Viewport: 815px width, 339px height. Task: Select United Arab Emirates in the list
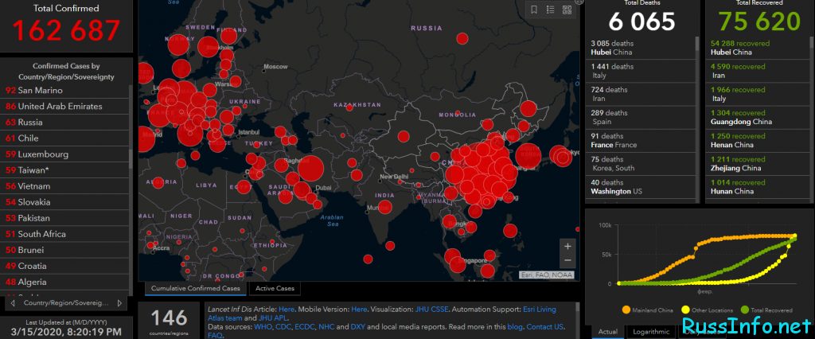(64, 107)
